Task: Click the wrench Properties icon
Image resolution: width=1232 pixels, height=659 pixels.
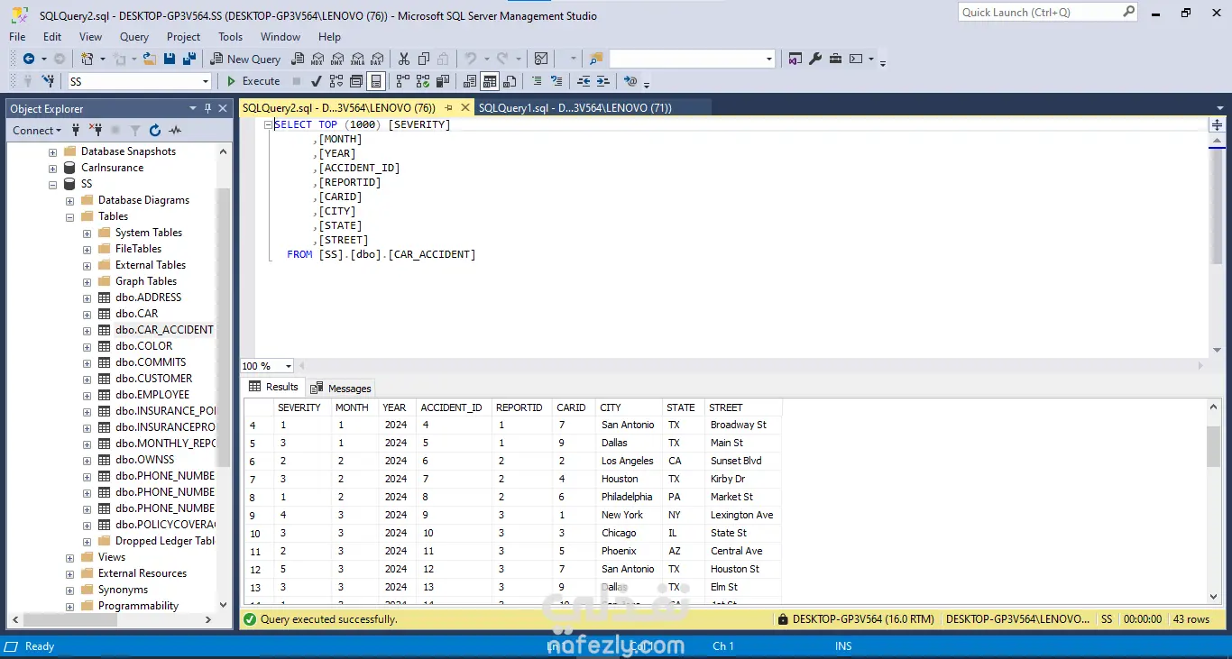Action: (815, 59)
